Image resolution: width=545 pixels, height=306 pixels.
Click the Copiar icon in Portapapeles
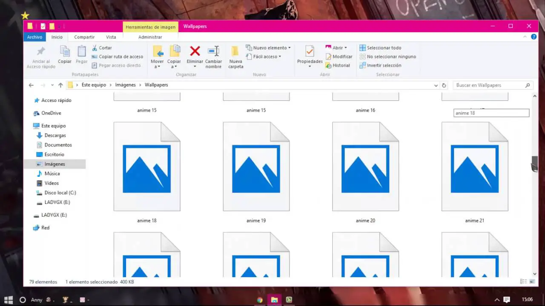65,51
